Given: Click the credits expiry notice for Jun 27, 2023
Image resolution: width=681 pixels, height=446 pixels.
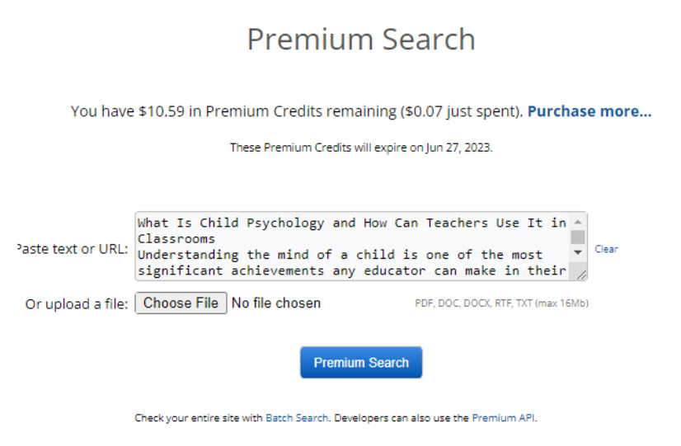Looking at the screenshot, I should 361,148.
